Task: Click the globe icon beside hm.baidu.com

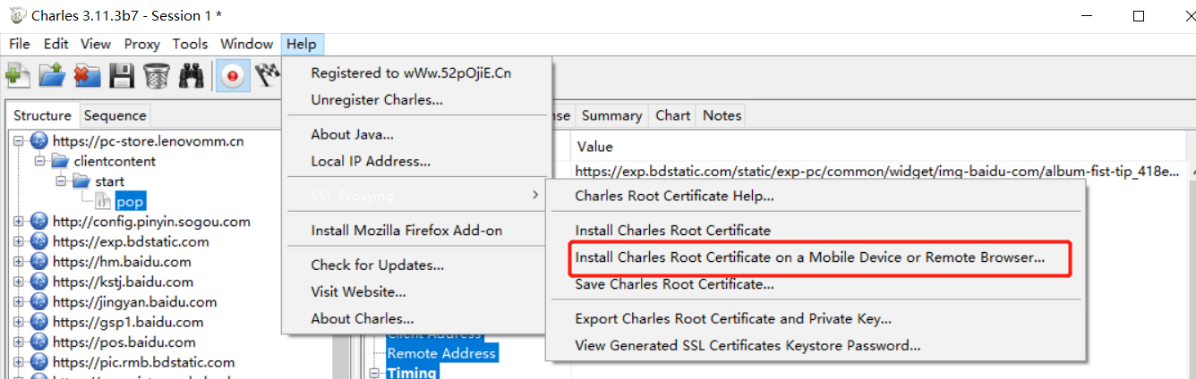Action: 38,262
